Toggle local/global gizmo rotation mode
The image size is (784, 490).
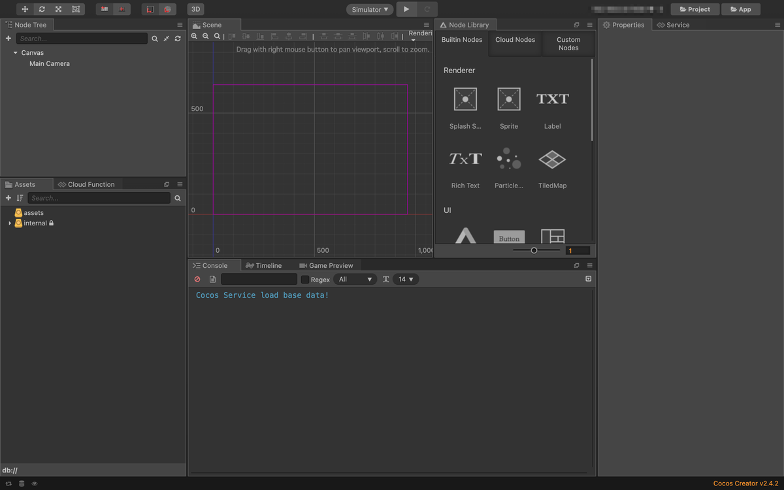122,9
